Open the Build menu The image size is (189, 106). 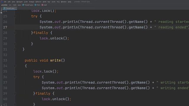coord(45,2)
